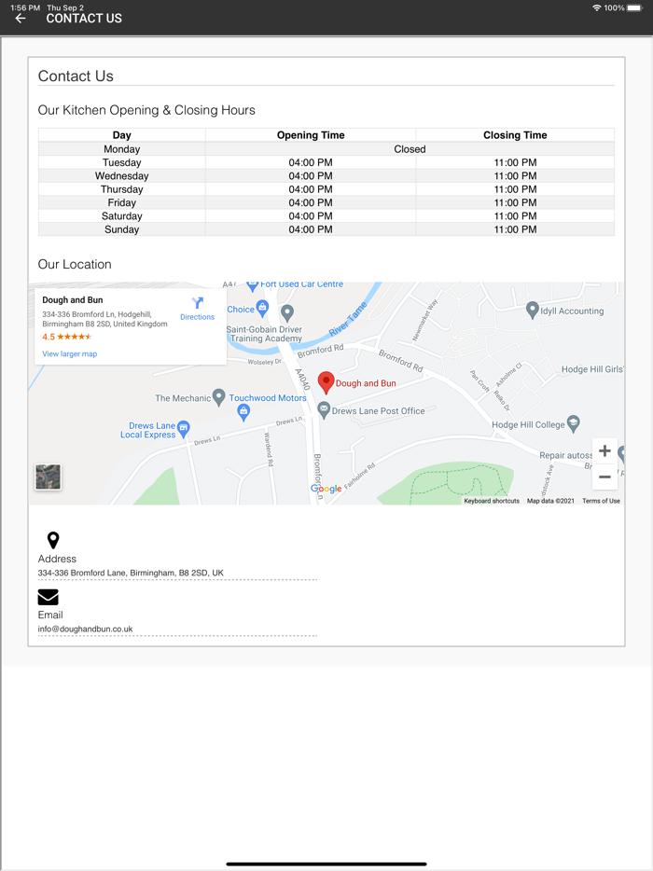Click the info@doughandbun.co.uk email address
This screenshot has height=871, width=653.
(x=85, y=629)
